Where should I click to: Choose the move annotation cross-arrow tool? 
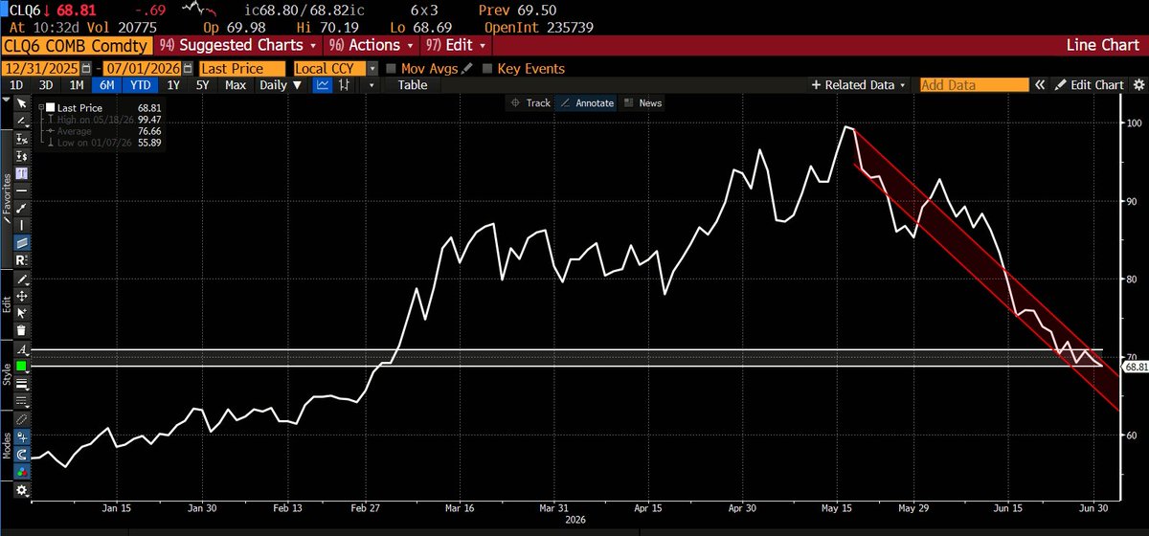(x=23, y=295)
